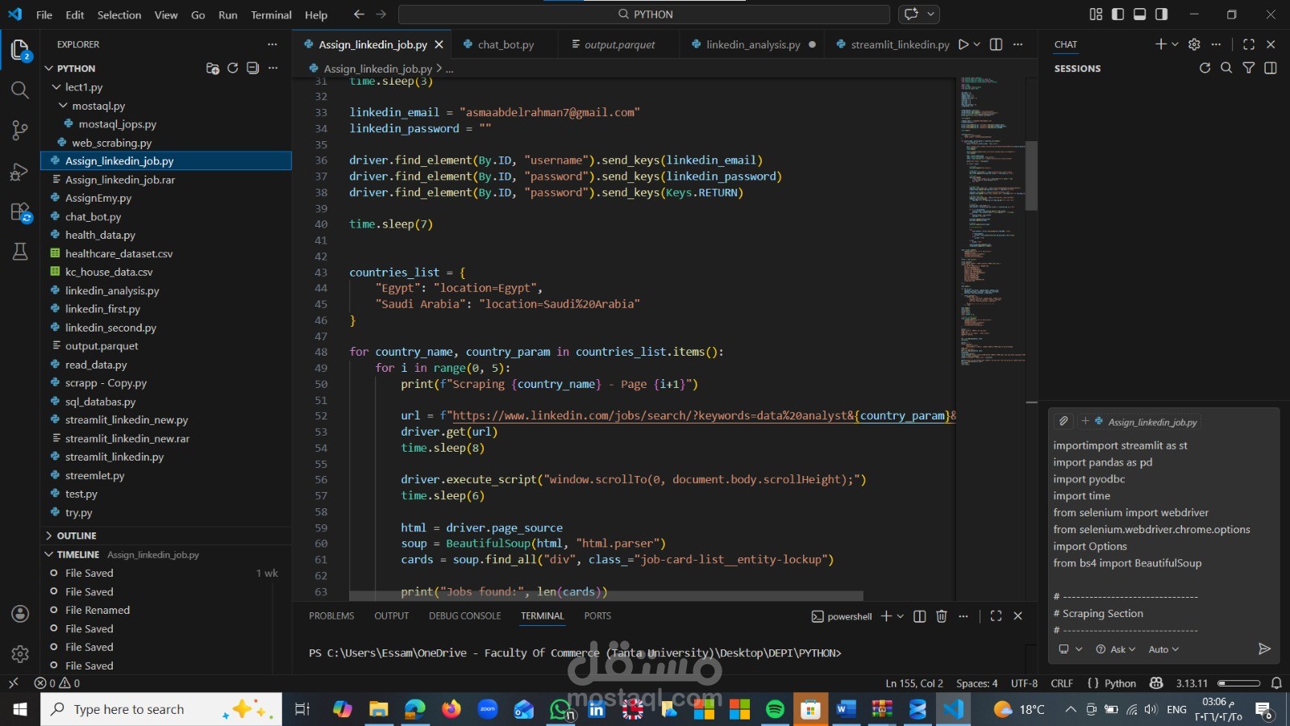Open the Selection menu

click(x=119, y=15)
